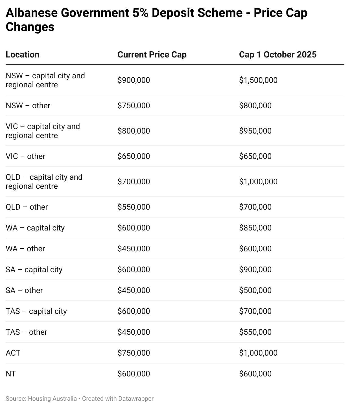Select the VIC – other row label
Screen dimensions: 350x408
point(25,156)
